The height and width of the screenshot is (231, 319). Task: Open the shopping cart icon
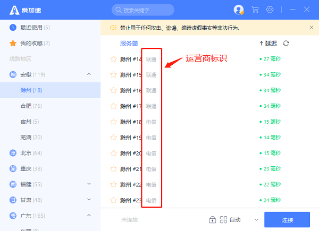[255, 10]
